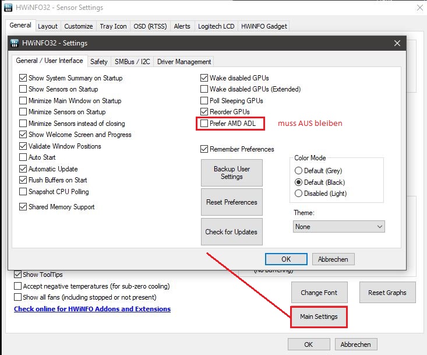Viewport: 427px width, 355px height.
Task: Switch to Layout tab
Action: pyautogui.click(x=48, y=26)
